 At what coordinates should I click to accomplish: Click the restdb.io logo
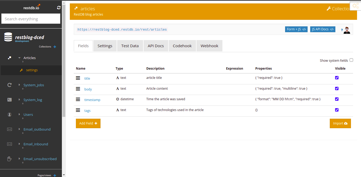[x=32, y=7]
